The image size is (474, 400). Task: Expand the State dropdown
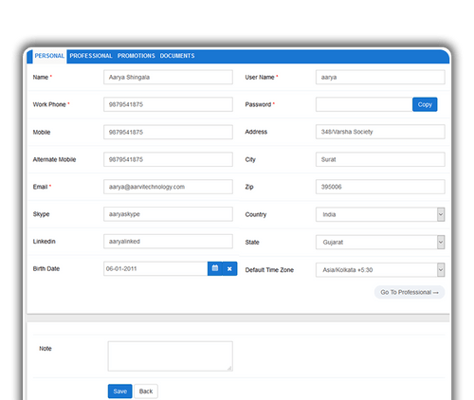coord(380,243)
